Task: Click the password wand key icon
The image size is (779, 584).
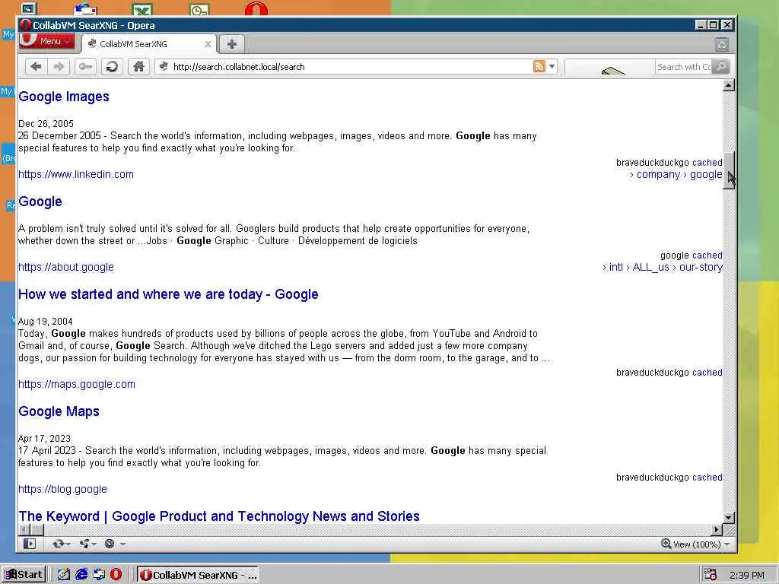Action: (85, 67)
